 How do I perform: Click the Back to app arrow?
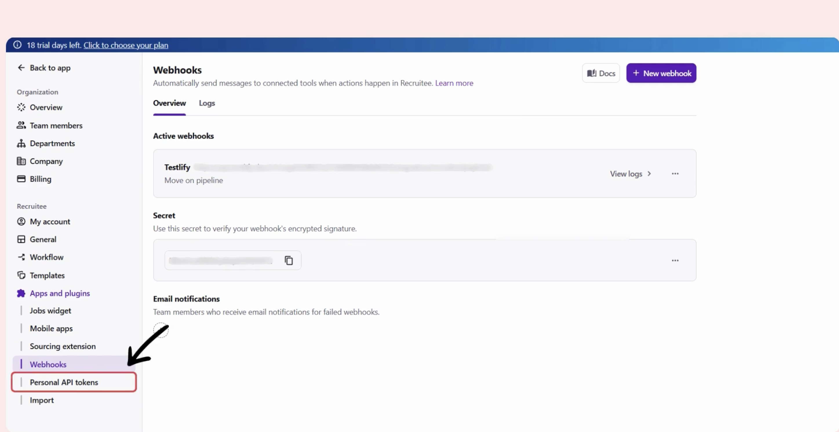[21, 68]
